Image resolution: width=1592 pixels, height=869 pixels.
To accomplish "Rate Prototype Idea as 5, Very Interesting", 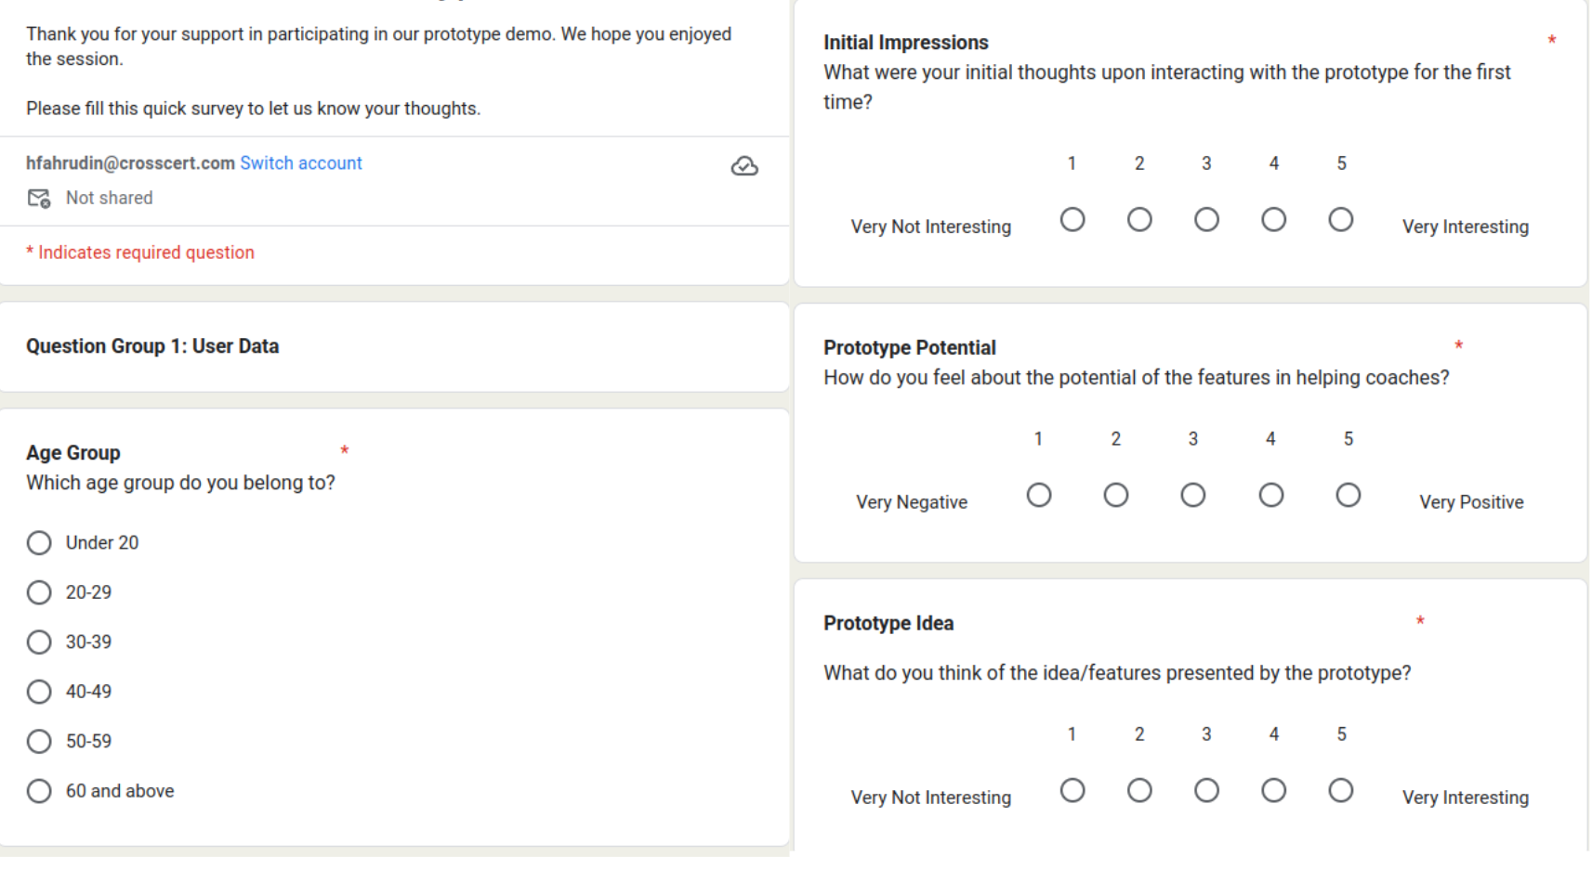I will pos(1341,791).
